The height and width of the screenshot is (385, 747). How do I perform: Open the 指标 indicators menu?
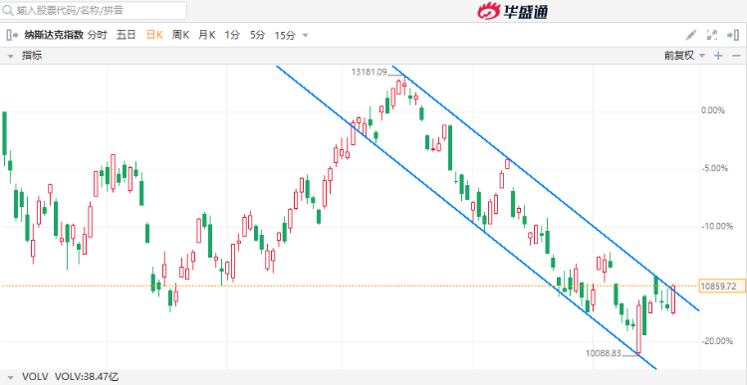32,56
